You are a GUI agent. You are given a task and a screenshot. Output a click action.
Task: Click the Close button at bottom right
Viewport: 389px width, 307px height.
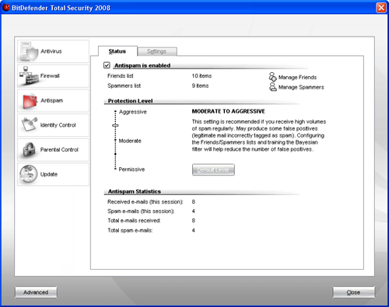354,292
